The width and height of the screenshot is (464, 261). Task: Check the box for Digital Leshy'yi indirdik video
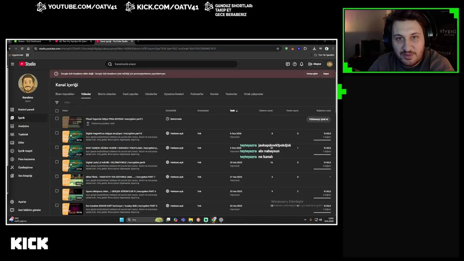[57, 162]
